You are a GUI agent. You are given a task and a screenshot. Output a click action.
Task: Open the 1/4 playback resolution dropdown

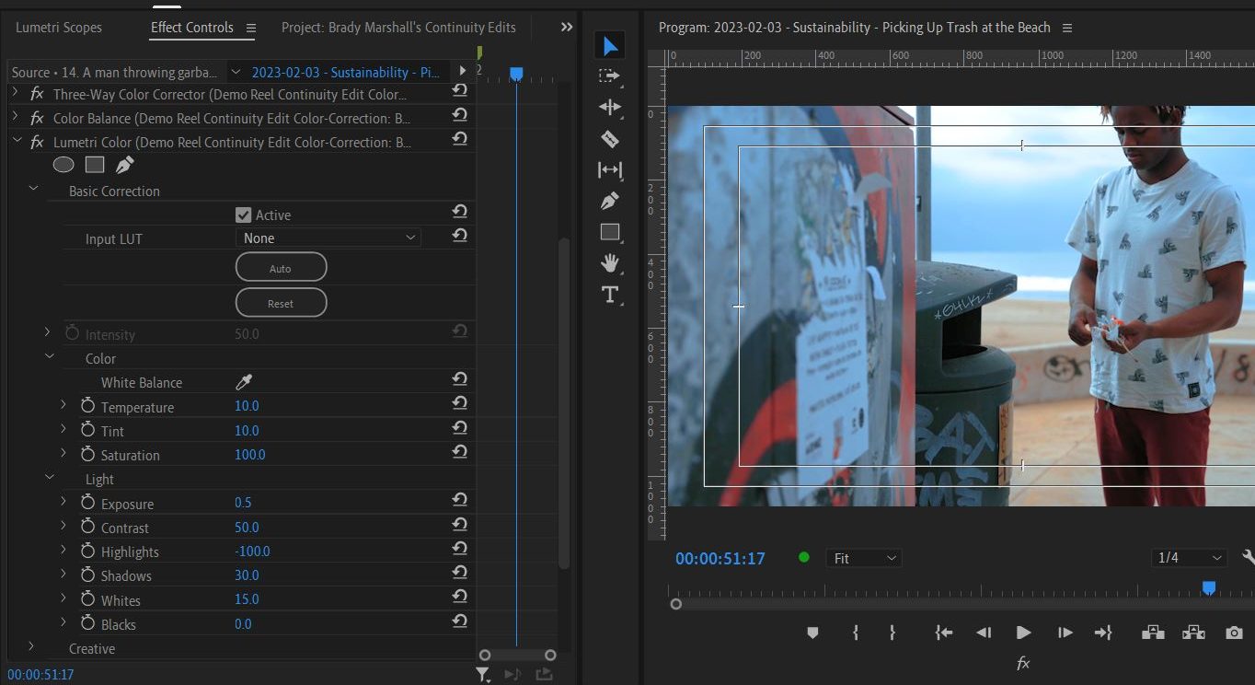(1189, 558)
